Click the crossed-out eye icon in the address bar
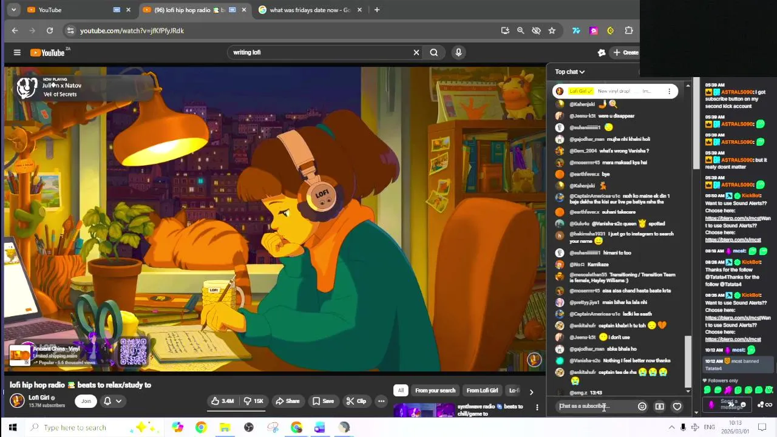The height and width of the screenshot is (437, 777). click(x=536, y=30)
